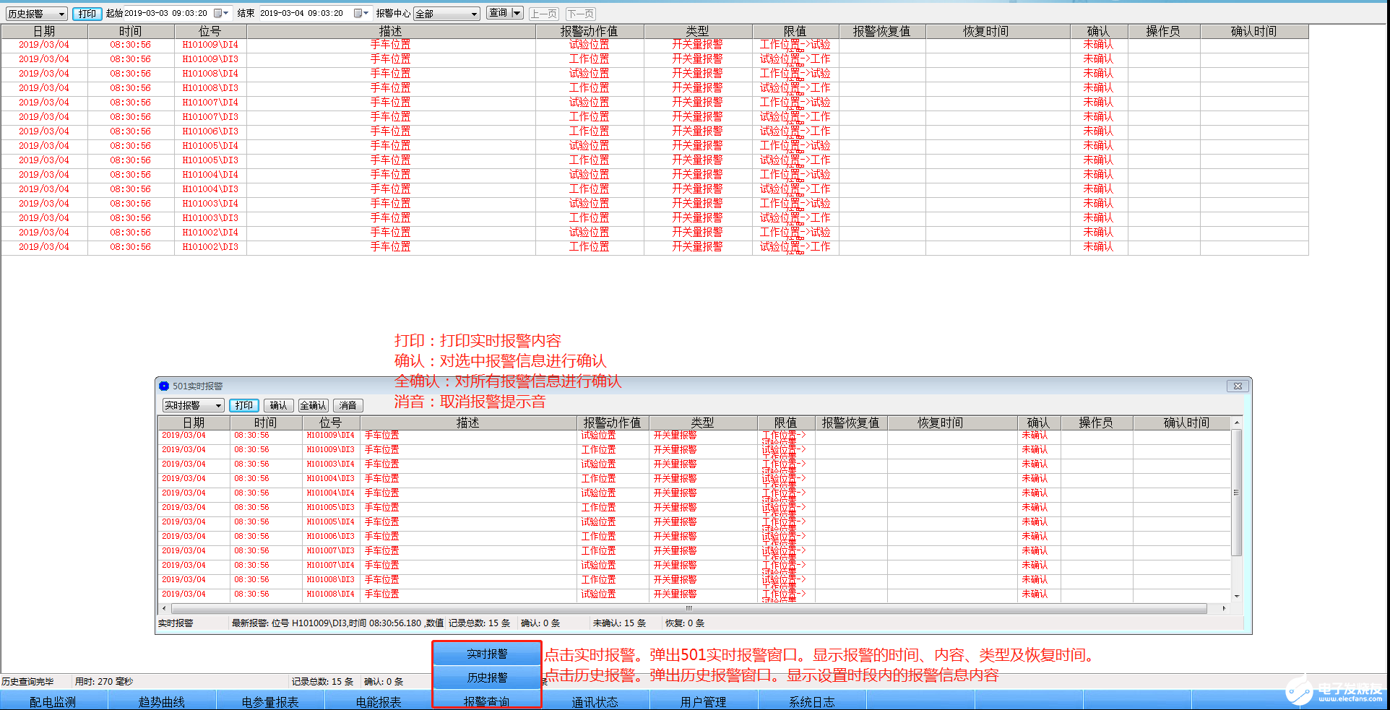
Task: Open the 电能报表 bottom tab
Action: tap(379, 701)
